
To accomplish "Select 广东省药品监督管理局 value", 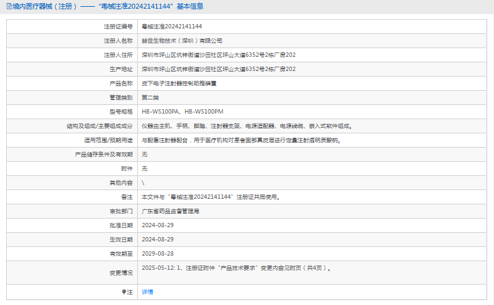I will coord(171,211).
